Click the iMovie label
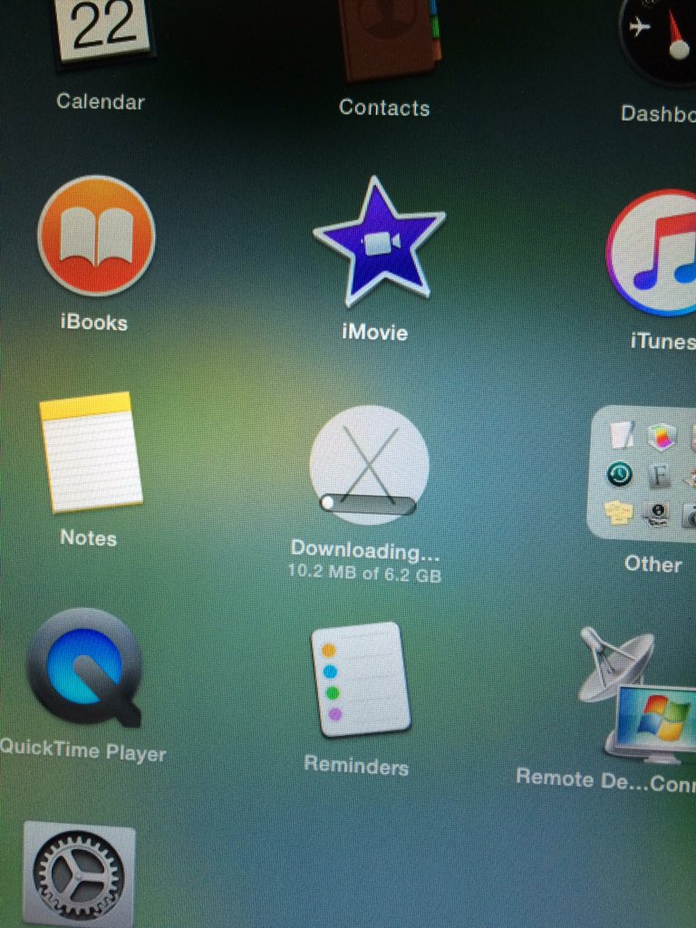This screenshot has width=696, height=928. coord(374,332)
